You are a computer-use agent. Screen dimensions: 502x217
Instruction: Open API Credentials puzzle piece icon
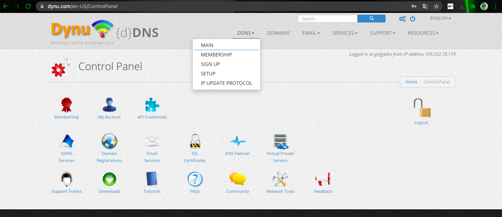point(152,104)
